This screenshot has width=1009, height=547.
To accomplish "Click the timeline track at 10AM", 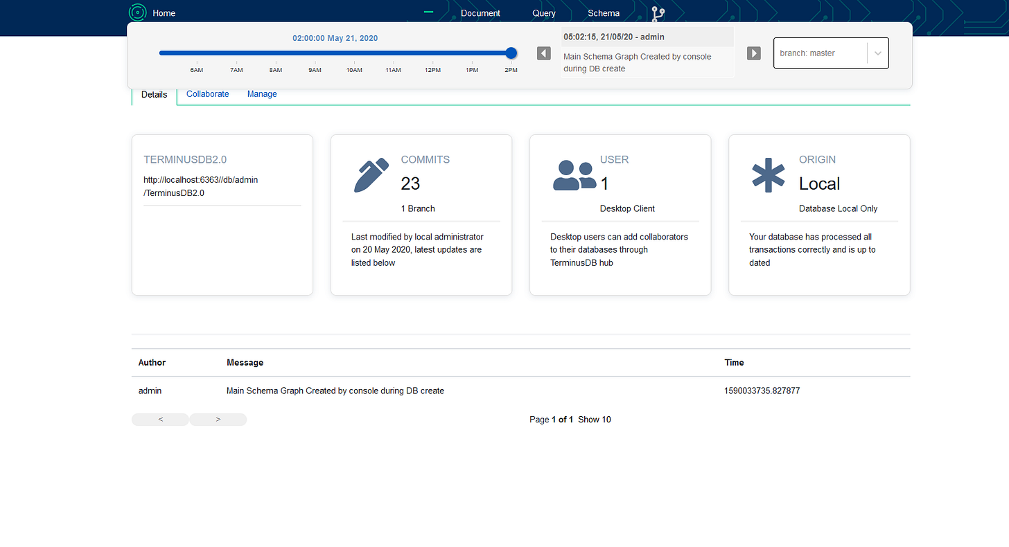I will (x=354, y=53).
